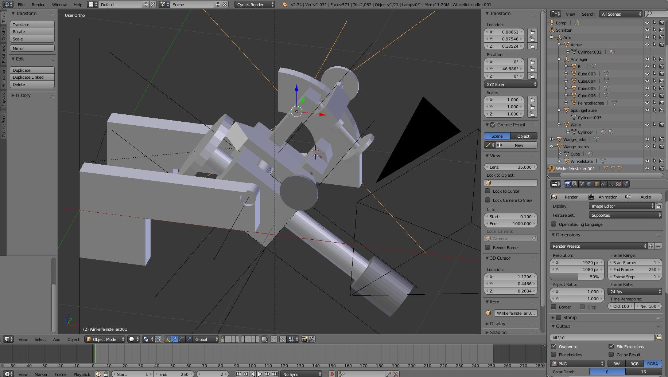Uncheck the Overwrite option
668x377 pixels.
pos(554,346)
